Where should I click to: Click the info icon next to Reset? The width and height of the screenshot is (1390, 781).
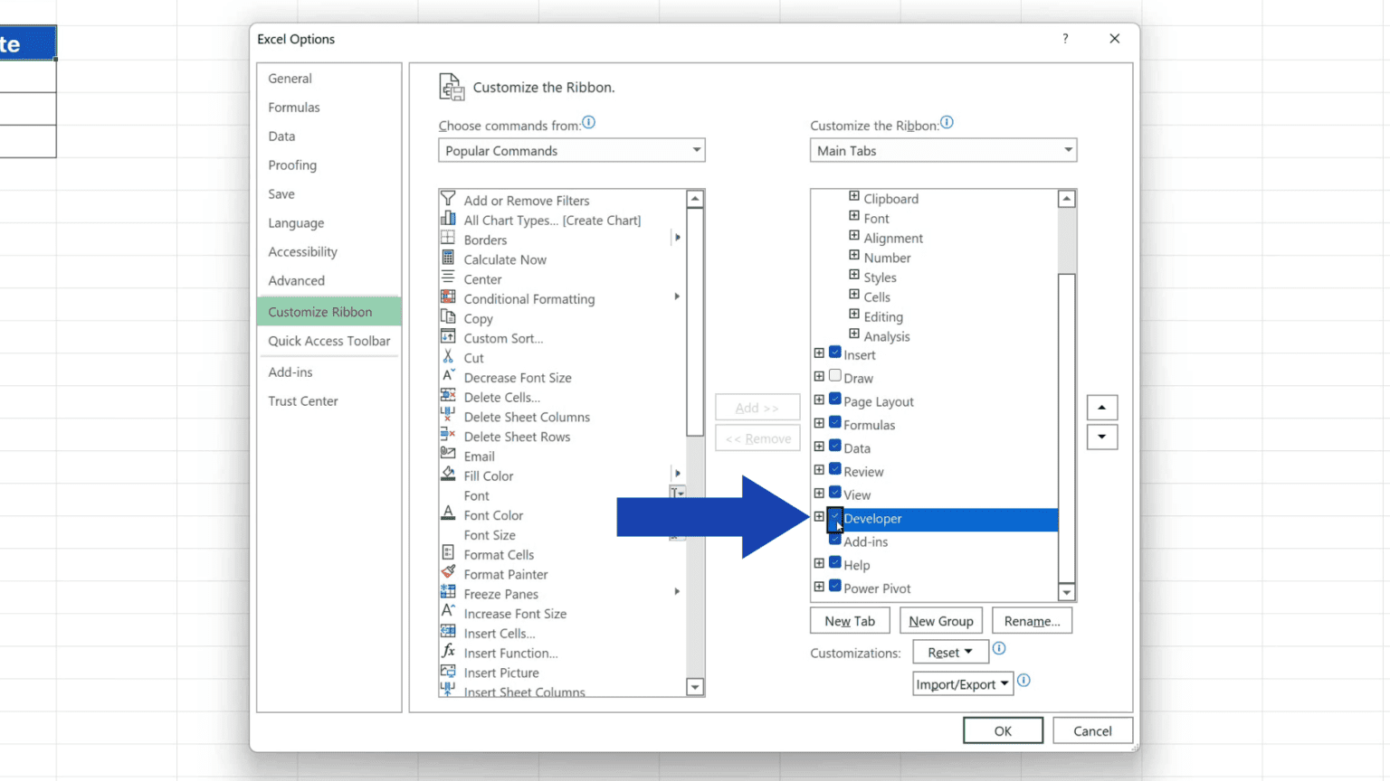(x=999, y=648)
